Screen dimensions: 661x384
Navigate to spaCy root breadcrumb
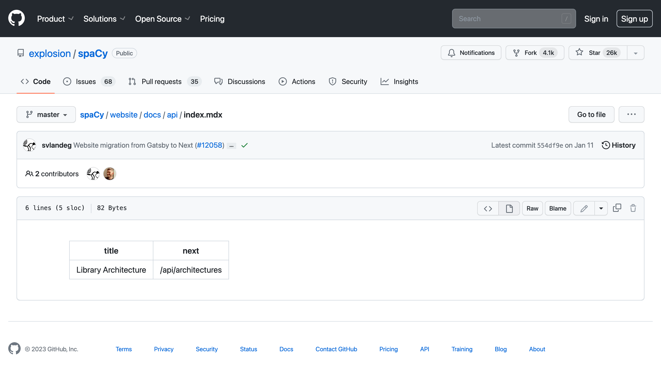click(x=92, y=115)
